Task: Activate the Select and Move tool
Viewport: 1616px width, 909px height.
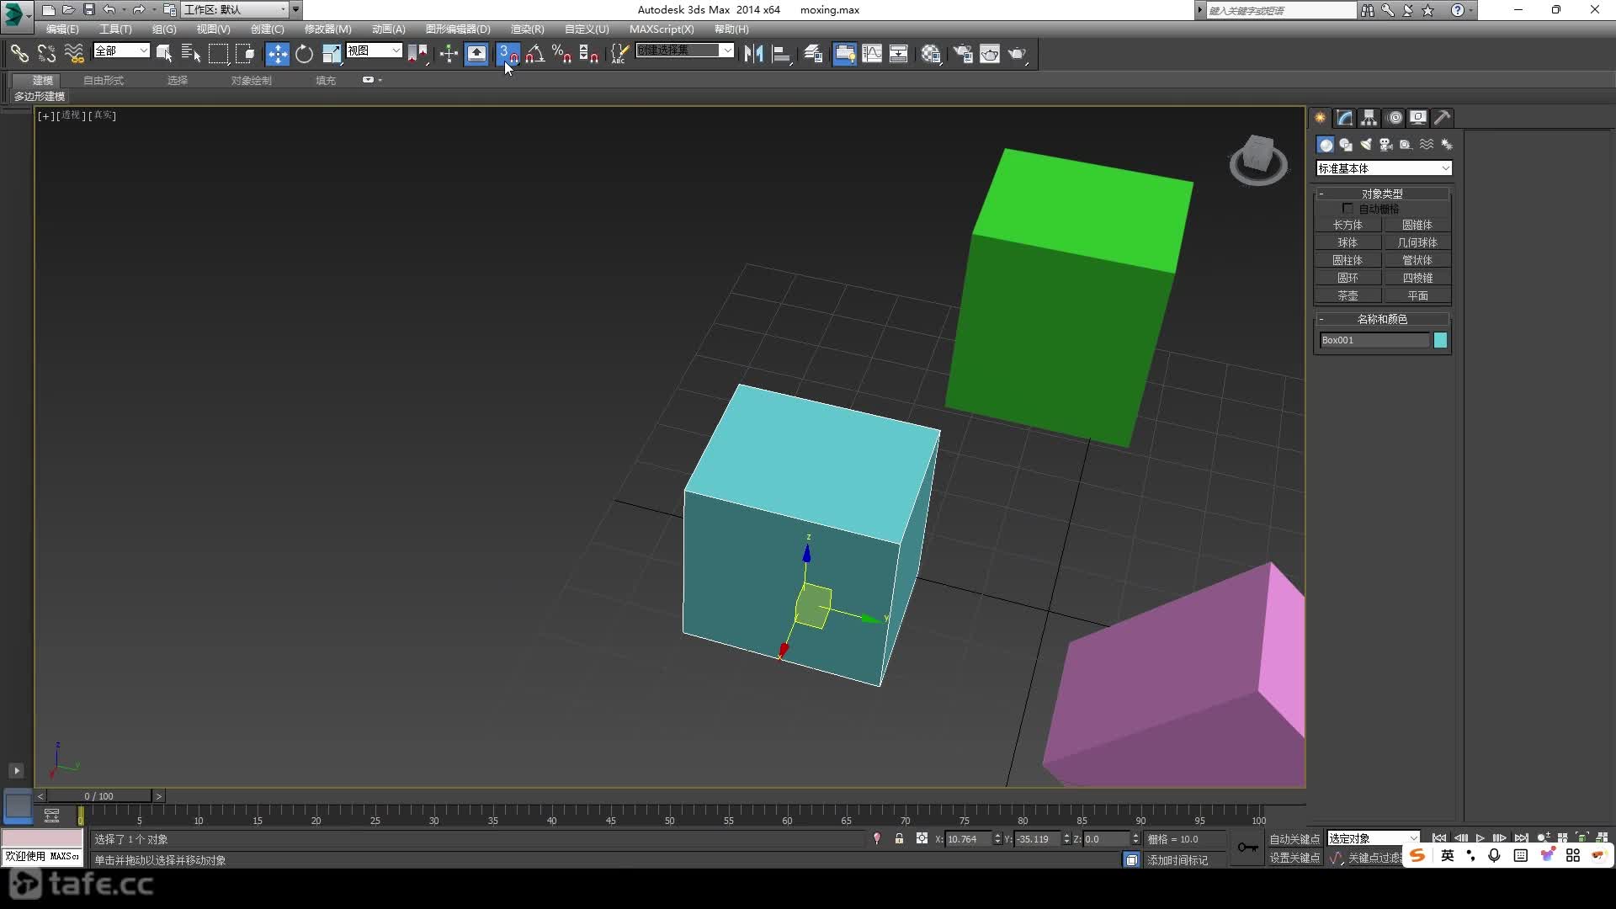Action: click(x=277, y=54)
